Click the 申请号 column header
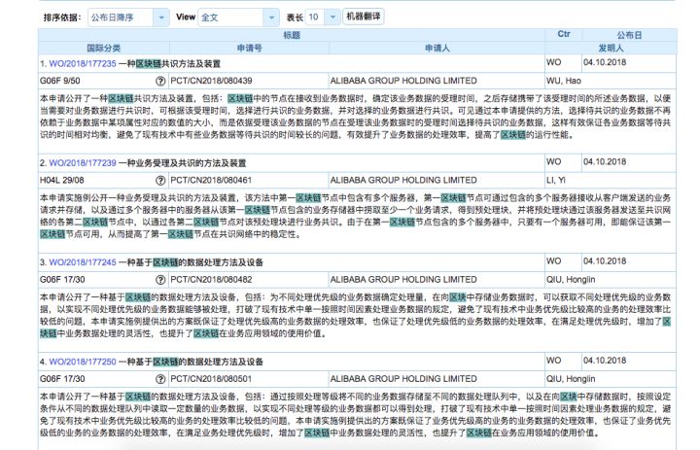 pos(249,49)
